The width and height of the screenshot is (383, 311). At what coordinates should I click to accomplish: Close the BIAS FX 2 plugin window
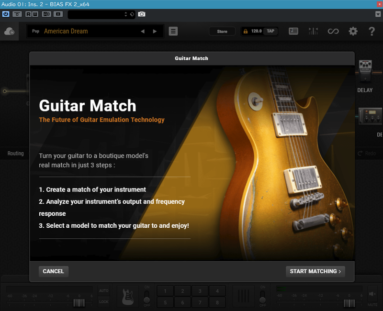tap(379, 4)
